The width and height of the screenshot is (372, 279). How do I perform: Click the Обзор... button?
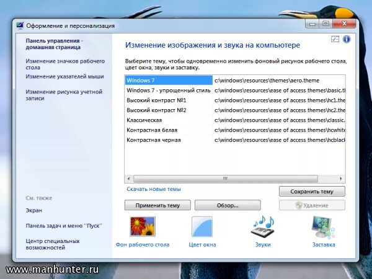tap(228, 205)
